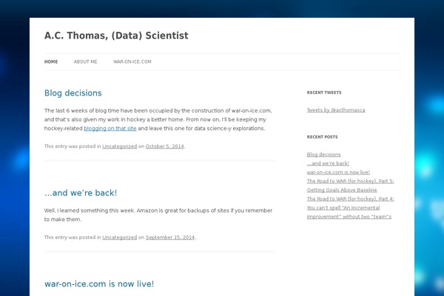Click the Recent Posts sidebar heading
Image resolution: width=444 pixels, height=296 pixels.
point(322,138)
